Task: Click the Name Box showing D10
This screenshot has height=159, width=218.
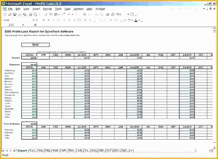Action: [11, 25]
